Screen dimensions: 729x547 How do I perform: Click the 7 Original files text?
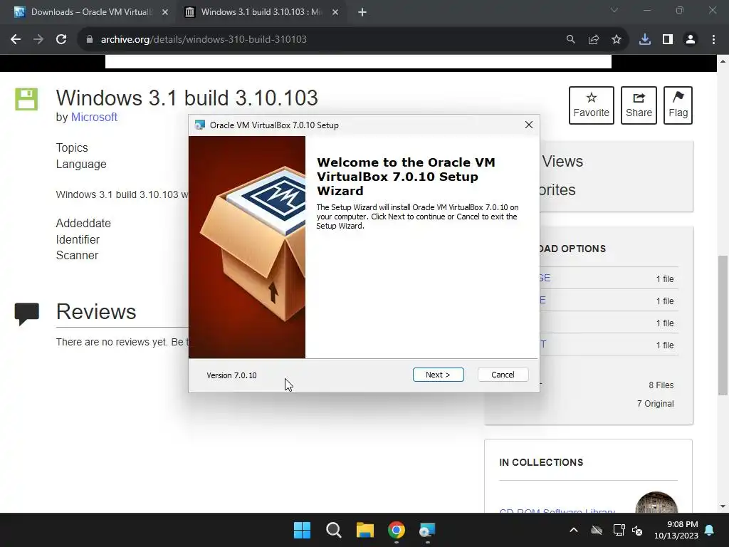point(656,404)
